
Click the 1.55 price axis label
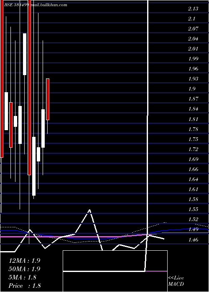(x=193, y=209)
